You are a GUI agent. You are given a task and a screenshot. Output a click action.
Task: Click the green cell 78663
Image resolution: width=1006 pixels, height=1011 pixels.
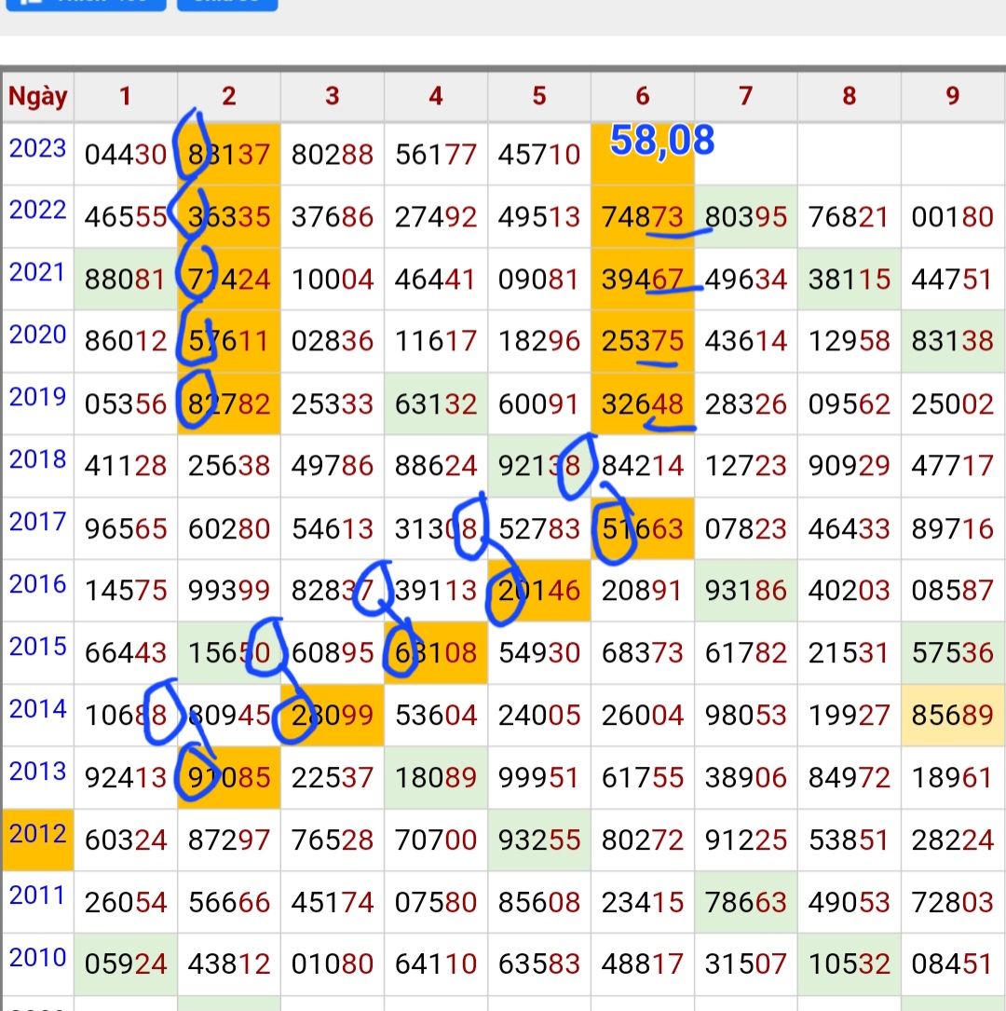(745, 903)
